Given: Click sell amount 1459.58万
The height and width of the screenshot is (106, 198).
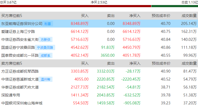Looking at the screenshot, I should (106, 103).
